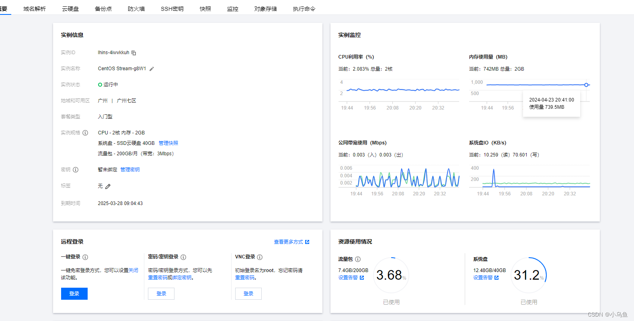
Task: Click the 管理密钥 link
Action: pos(130,170)
